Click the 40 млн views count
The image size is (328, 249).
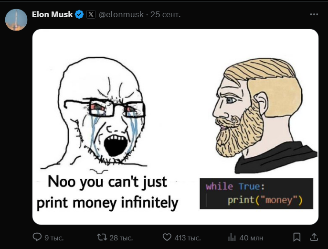click(x=251, y=238)
